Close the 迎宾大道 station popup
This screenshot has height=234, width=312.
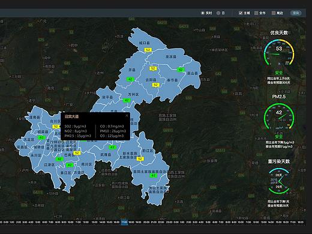(x=127, y=116)
